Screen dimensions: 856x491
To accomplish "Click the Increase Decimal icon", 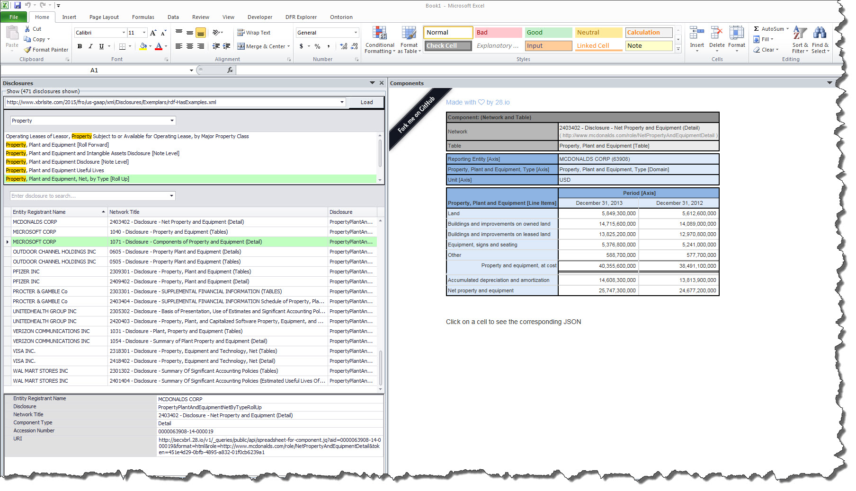I will 344,46.
